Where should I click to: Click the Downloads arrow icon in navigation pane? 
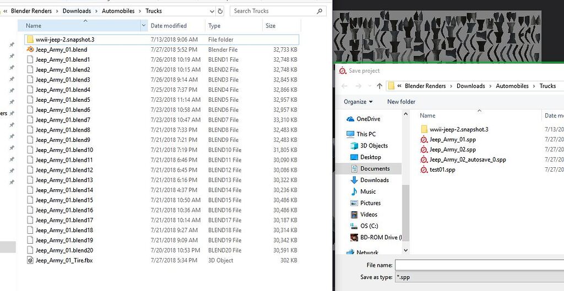pos(354,180)
